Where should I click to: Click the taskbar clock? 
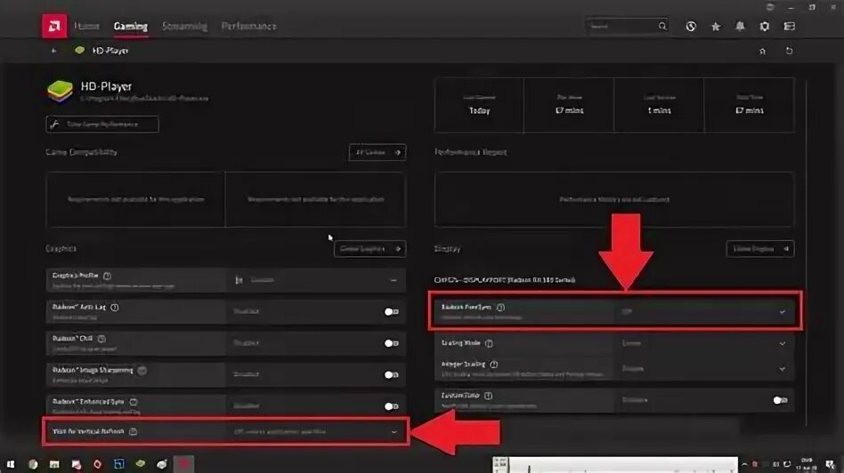pyautogui.click(x=807, y=464)
